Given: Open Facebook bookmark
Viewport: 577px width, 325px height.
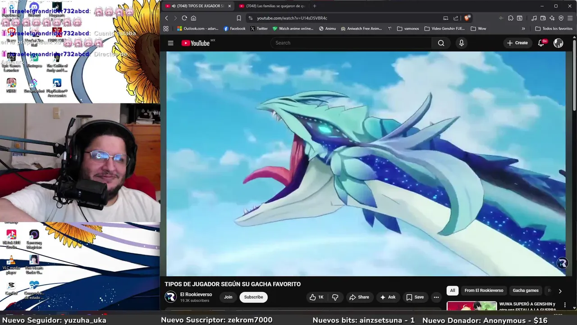Looking at the screenshot, I should click(234, 28).
